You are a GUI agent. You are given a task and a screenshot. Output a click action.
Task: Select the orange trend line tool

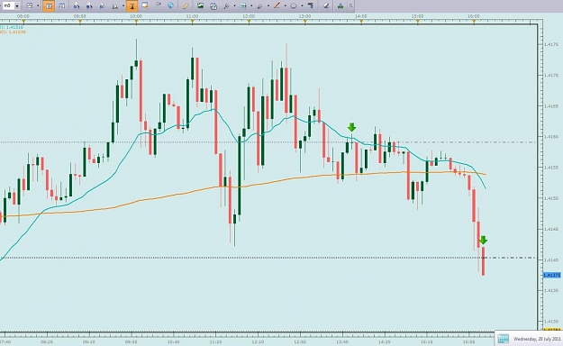click(x=277, y=5)
